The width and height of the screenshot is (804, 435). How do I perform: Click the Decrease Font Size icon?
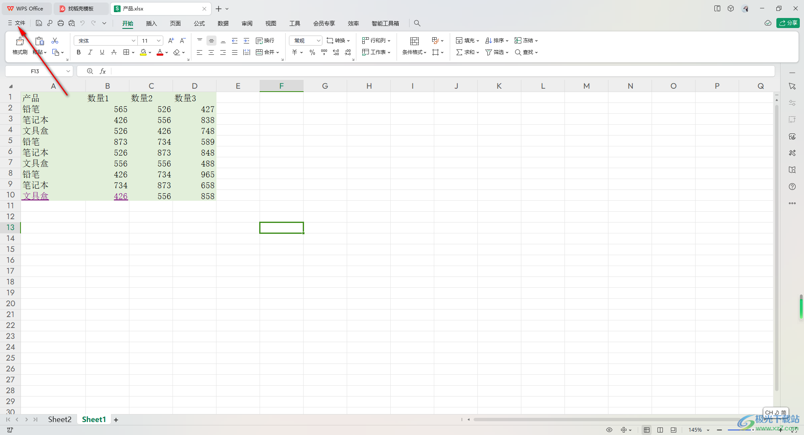pyautogui.click(x=183, y=41)
